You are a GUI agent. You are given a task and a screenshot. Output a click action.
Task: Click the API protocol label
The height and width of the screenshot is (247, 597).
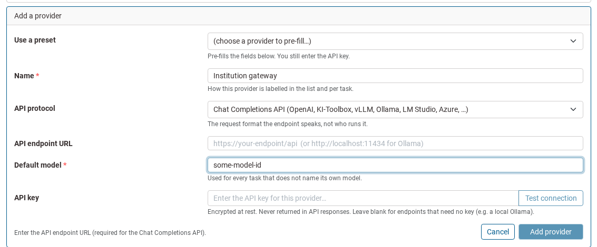click(35, 108)
